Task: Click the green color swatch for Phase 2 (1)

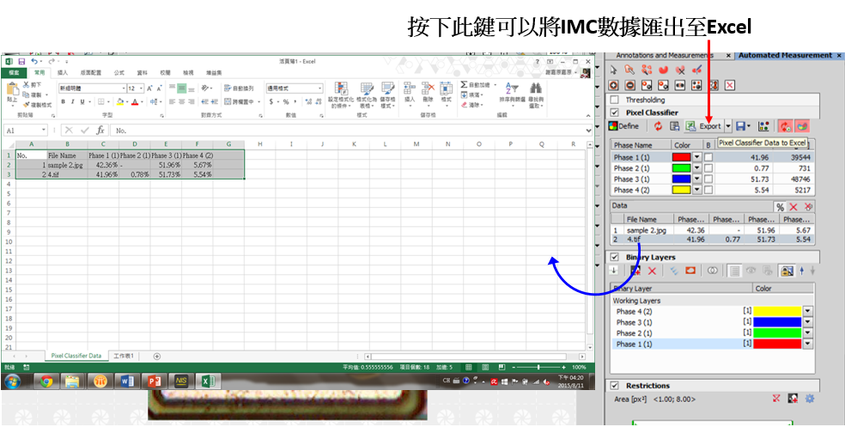Action: tap(681, 168)
